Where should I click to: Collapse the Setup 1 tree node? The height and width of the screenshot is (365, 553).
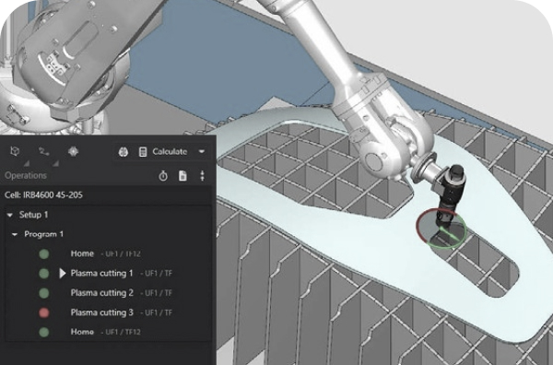tap(10, 215)
